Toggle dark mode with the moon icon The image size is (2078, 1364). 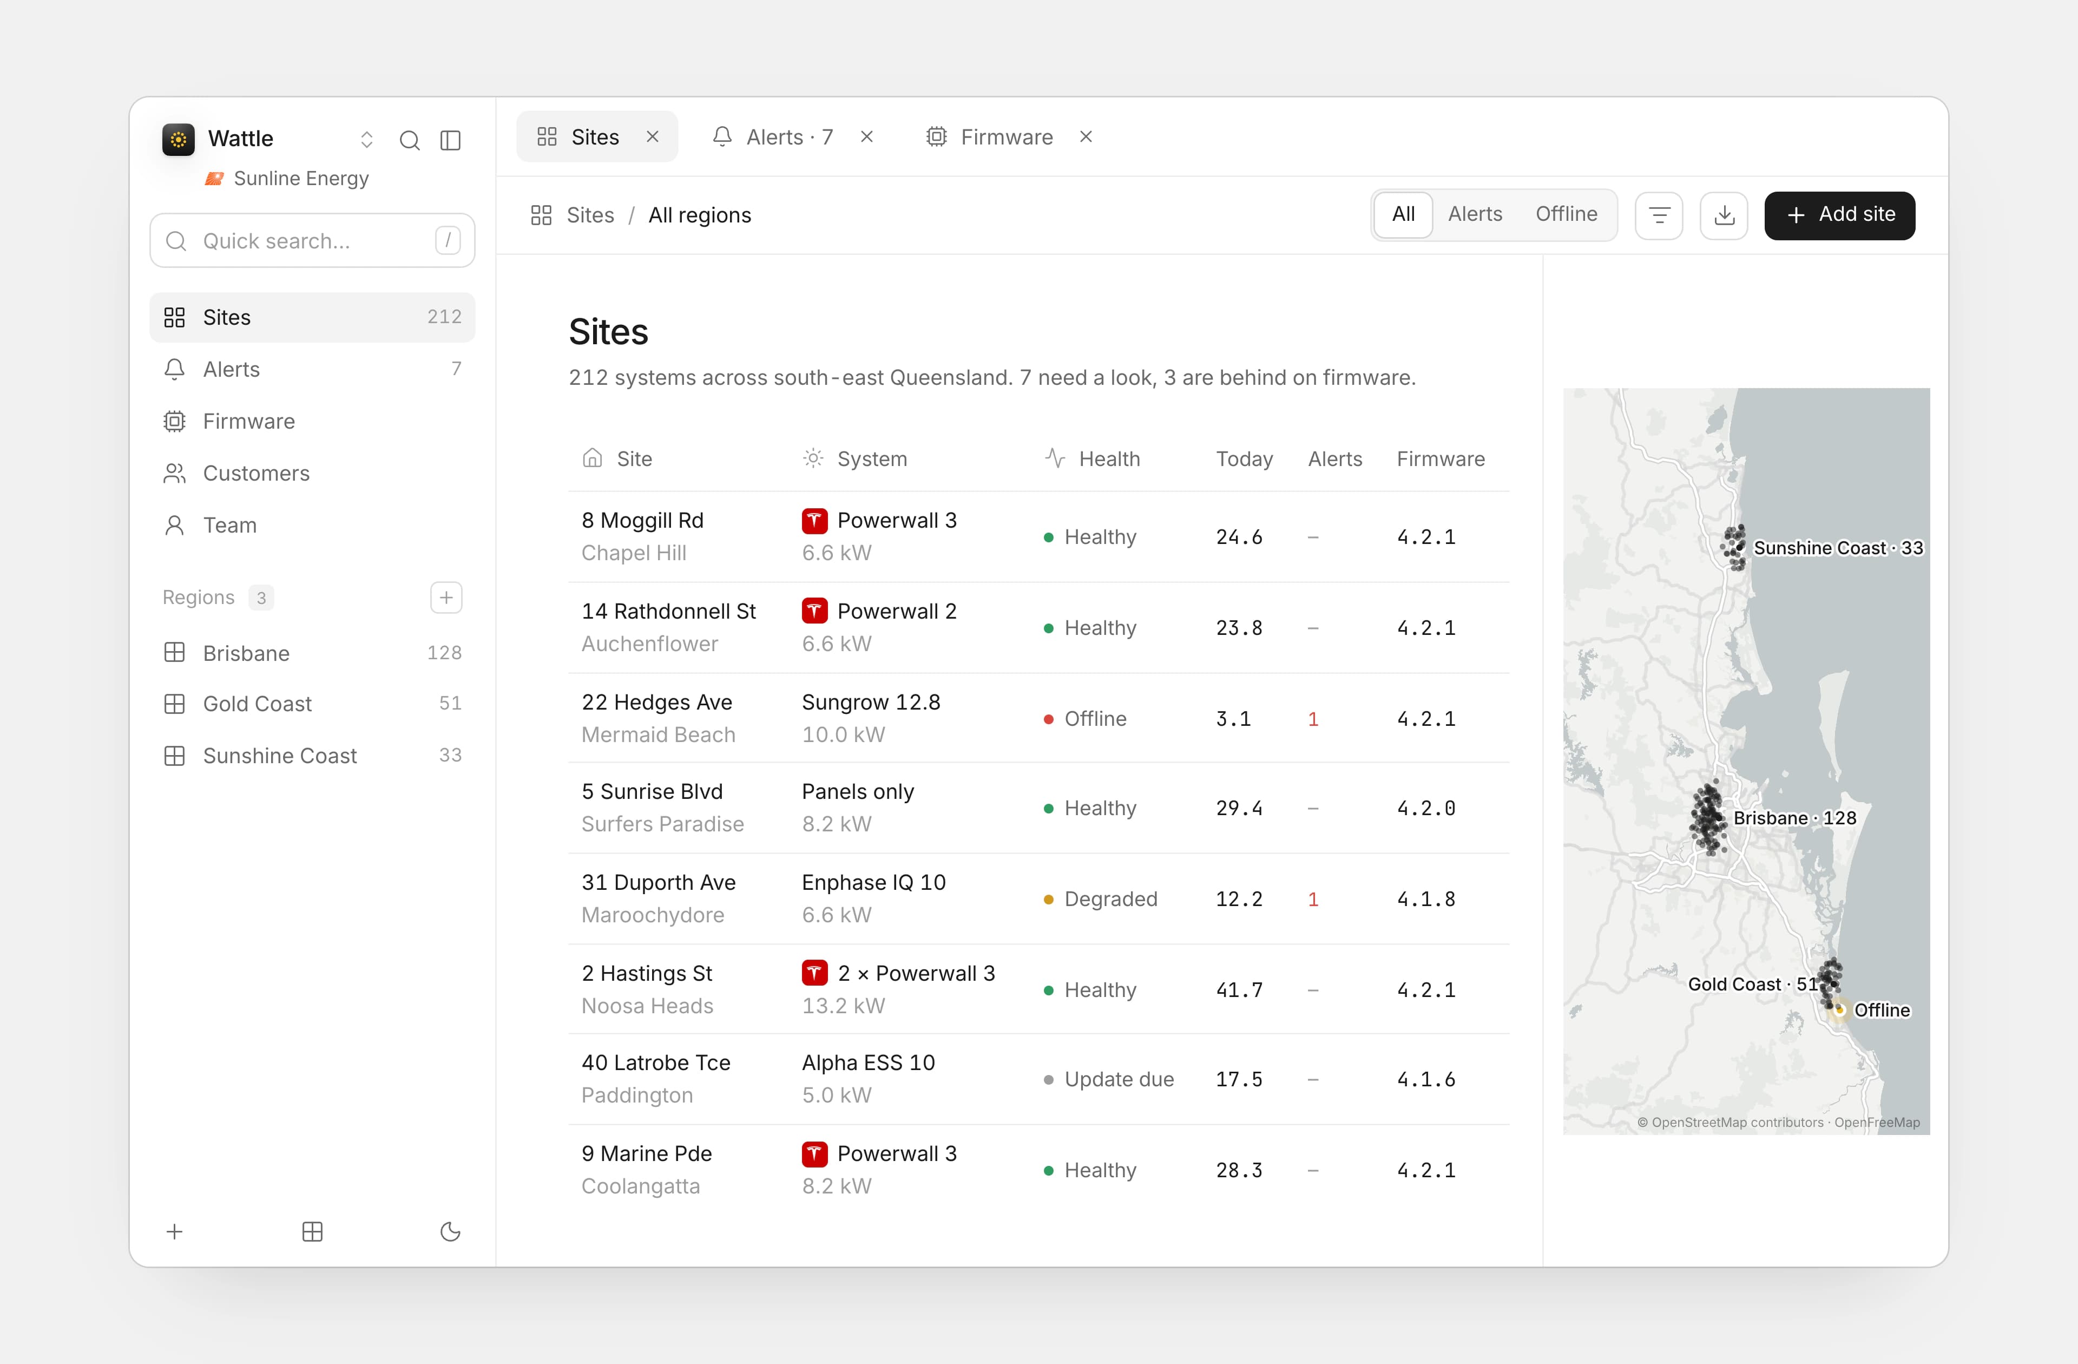pyautogui.click(x=451, y=1231)
